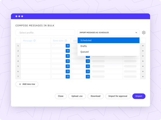Show help for Send date column

[66, 41]
